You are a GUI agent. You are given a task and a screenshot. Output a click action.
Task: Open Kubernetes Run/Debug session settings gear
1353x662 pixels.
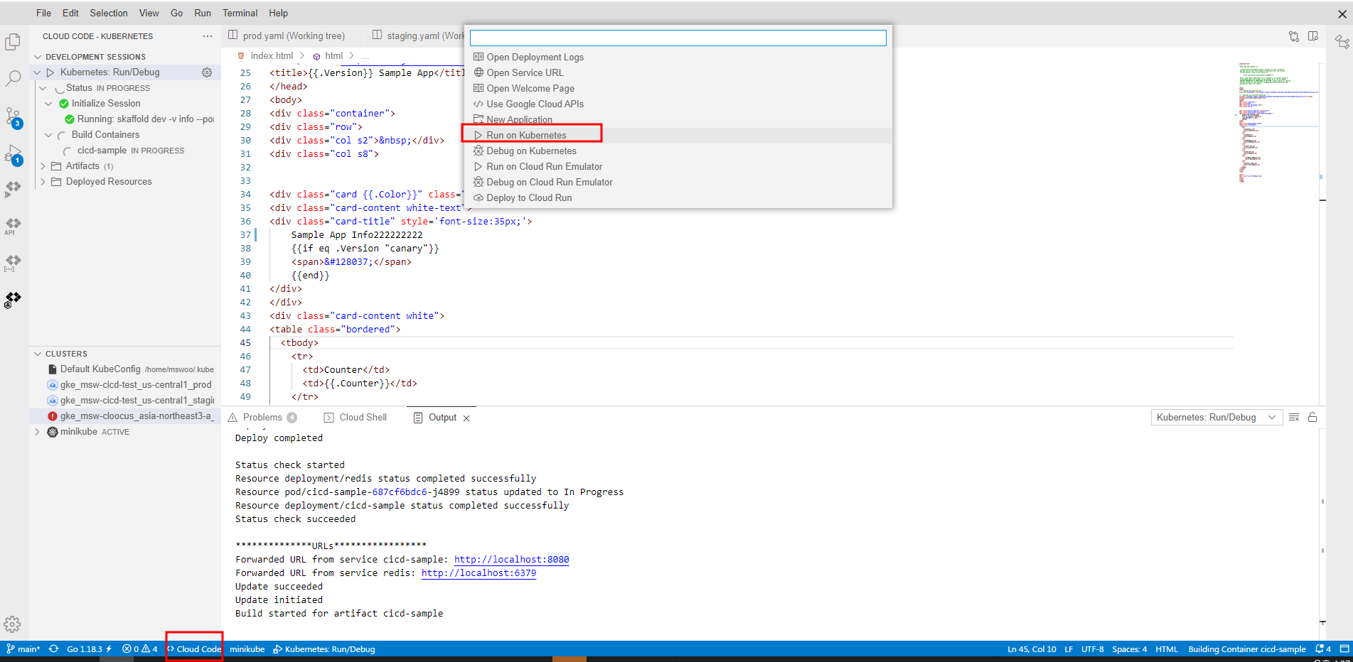point(207,72)
